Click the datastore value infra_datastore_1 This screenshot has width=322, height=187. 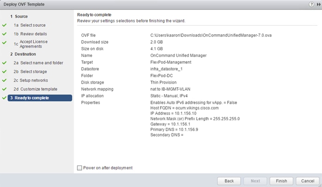click(166, 69)
